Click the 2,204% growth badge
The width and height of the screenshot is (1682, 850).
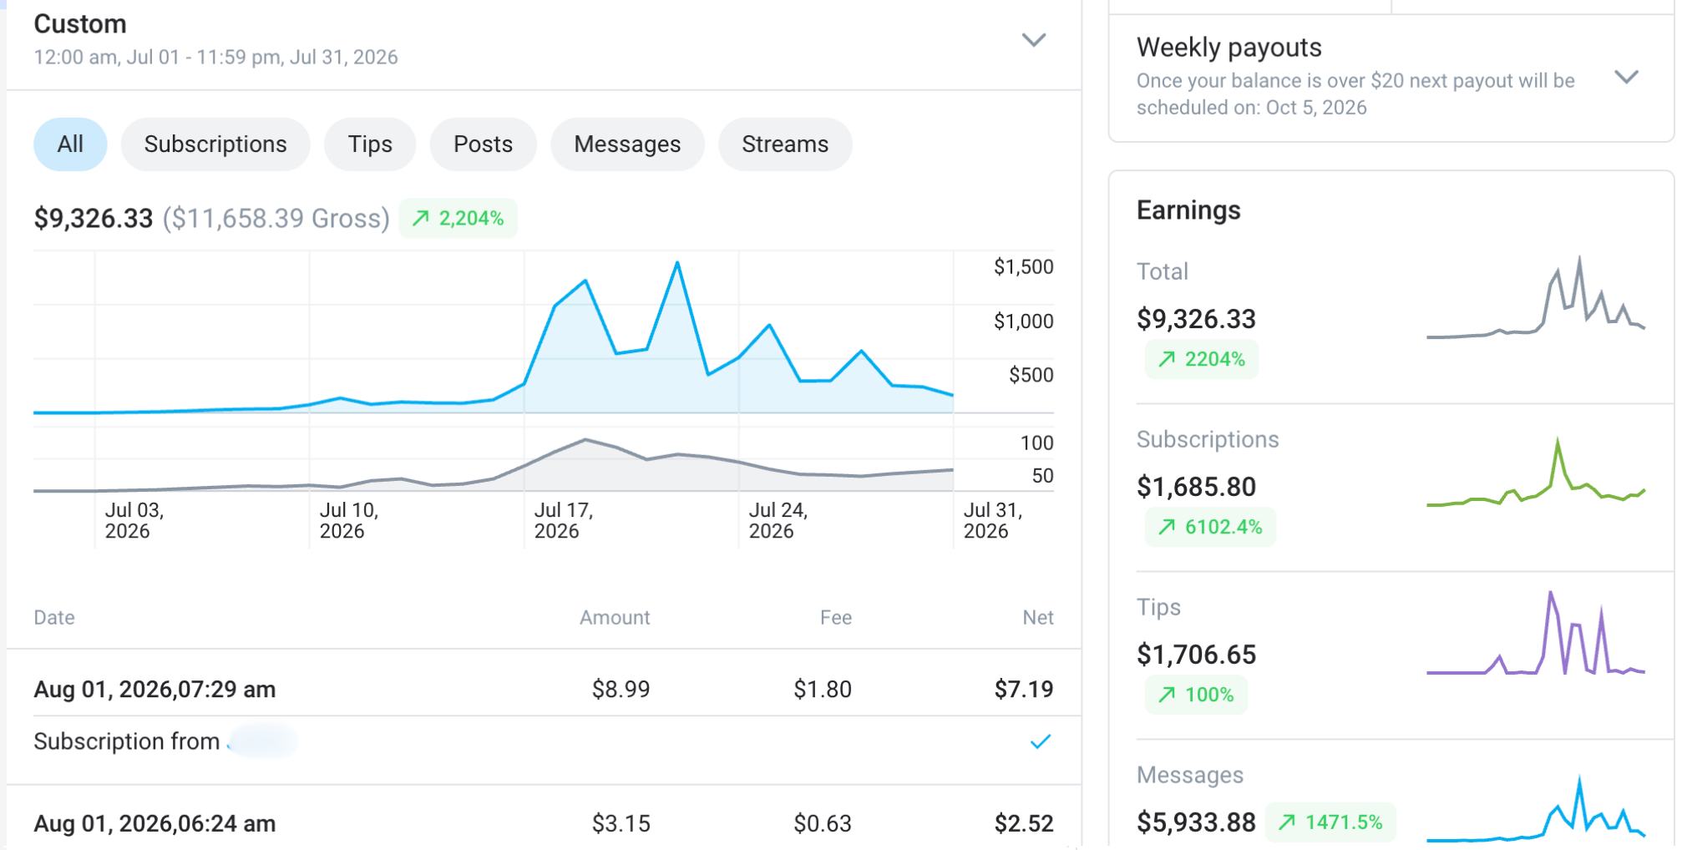click(458, 219)
